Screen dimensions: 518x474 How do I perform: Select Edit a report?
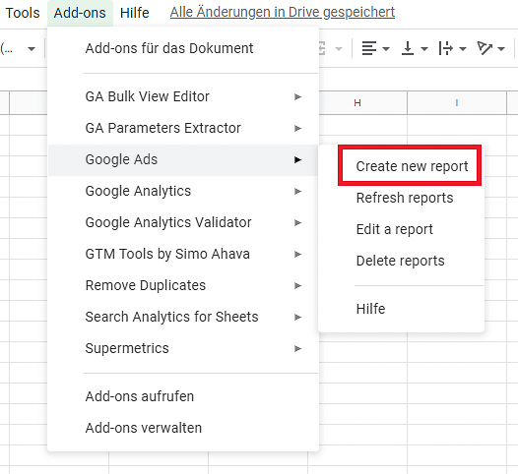pyautogui.click(x=395, y=229)
